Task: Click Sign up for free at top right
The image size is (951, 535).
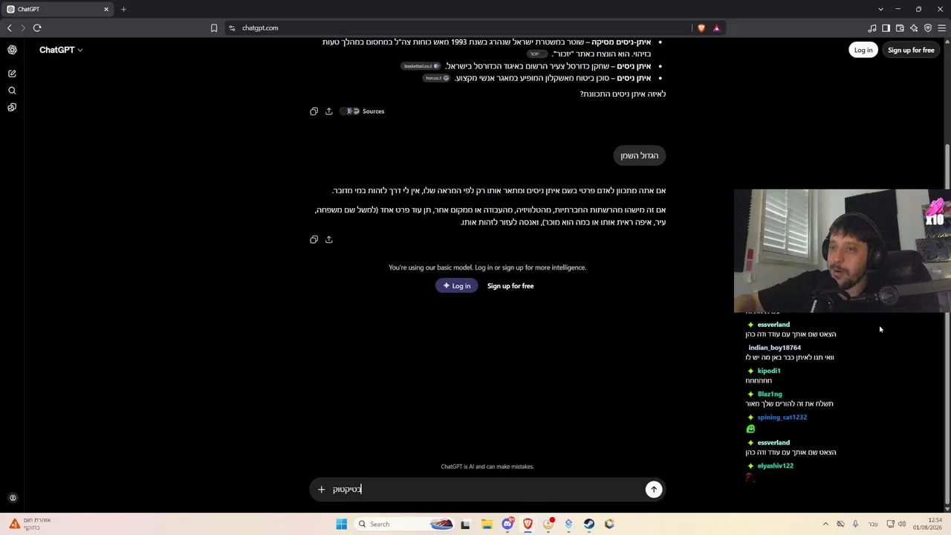Action: click(911, 50)
